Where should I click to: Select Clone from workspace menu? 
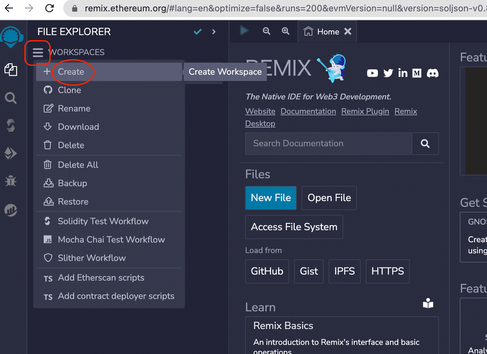point(109,90)
